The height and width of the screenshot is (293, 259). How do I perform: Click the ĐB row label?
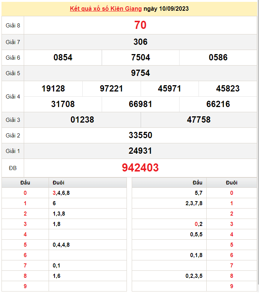13,168
